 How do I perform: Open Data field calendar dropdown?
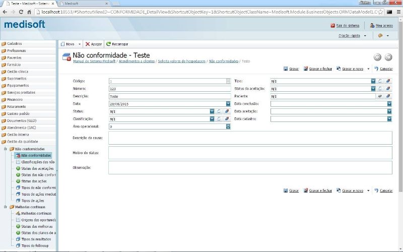(x=228, y=104)
